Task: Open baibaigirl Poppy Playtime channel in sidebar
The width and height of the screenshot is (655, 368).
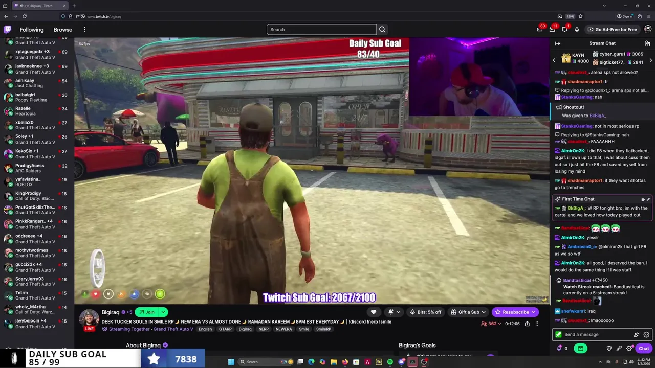Action: 37,97
